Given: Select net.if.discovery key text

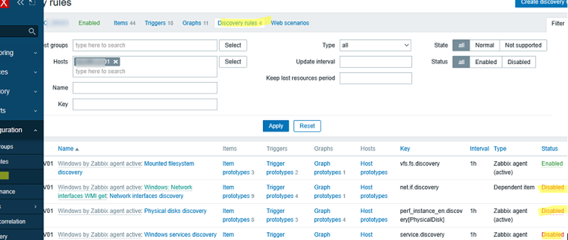Looking at the screenshot, I should coord(419,187).
